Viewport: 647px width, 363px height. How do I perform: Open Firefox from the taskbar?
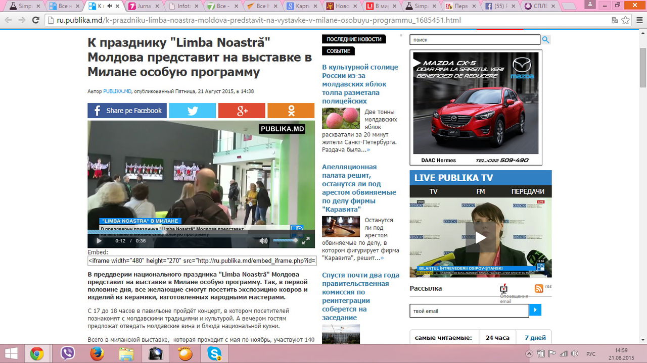coord(97,353)
